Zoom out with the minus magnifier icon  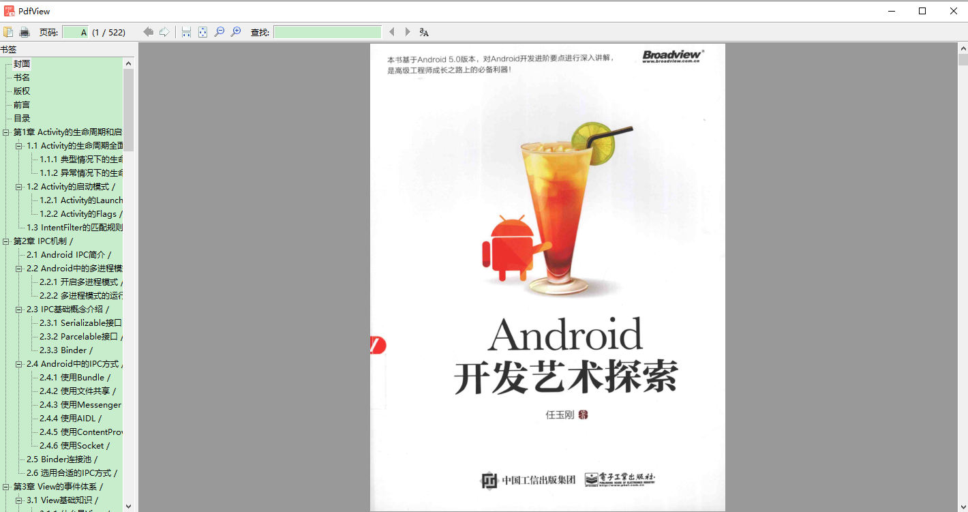coord(219,32)
